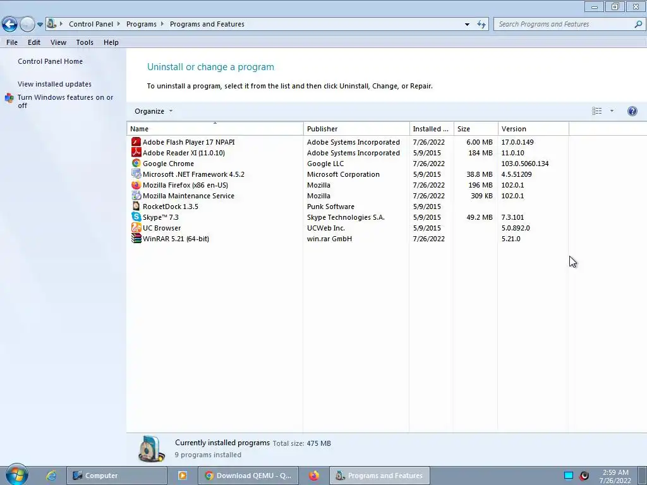
Task: Open the view options dropdown arrow
Action: pyautogui.click(x=612, y=111)
